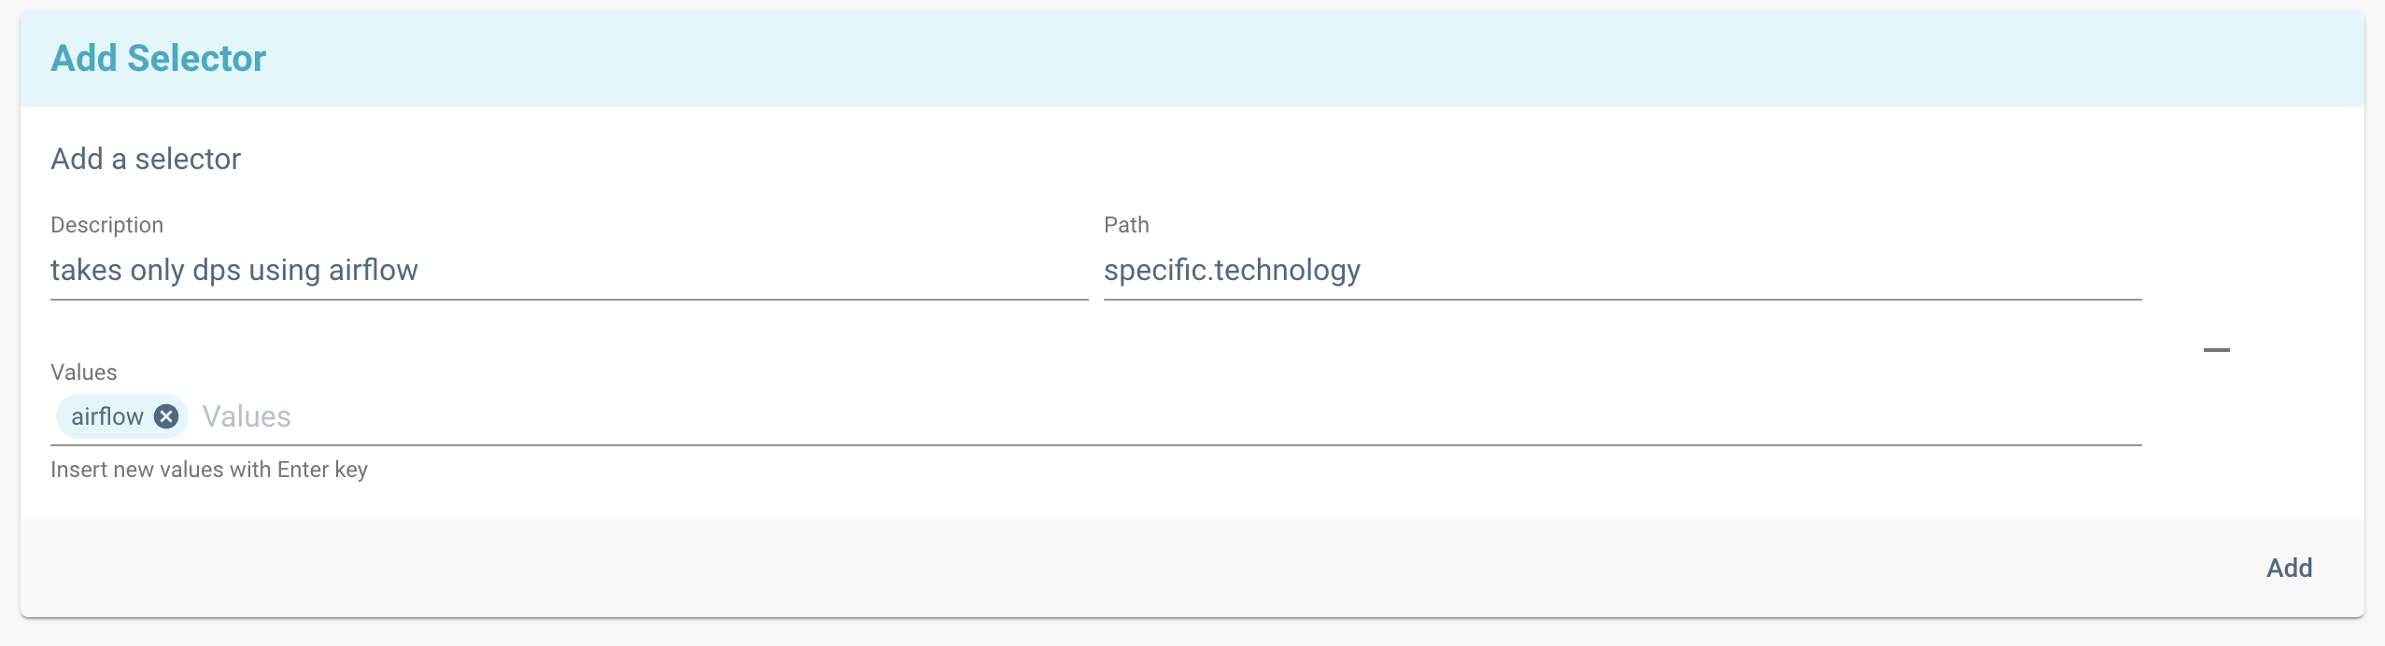Remove the airflow chip with its X icon

pos(166,416)
